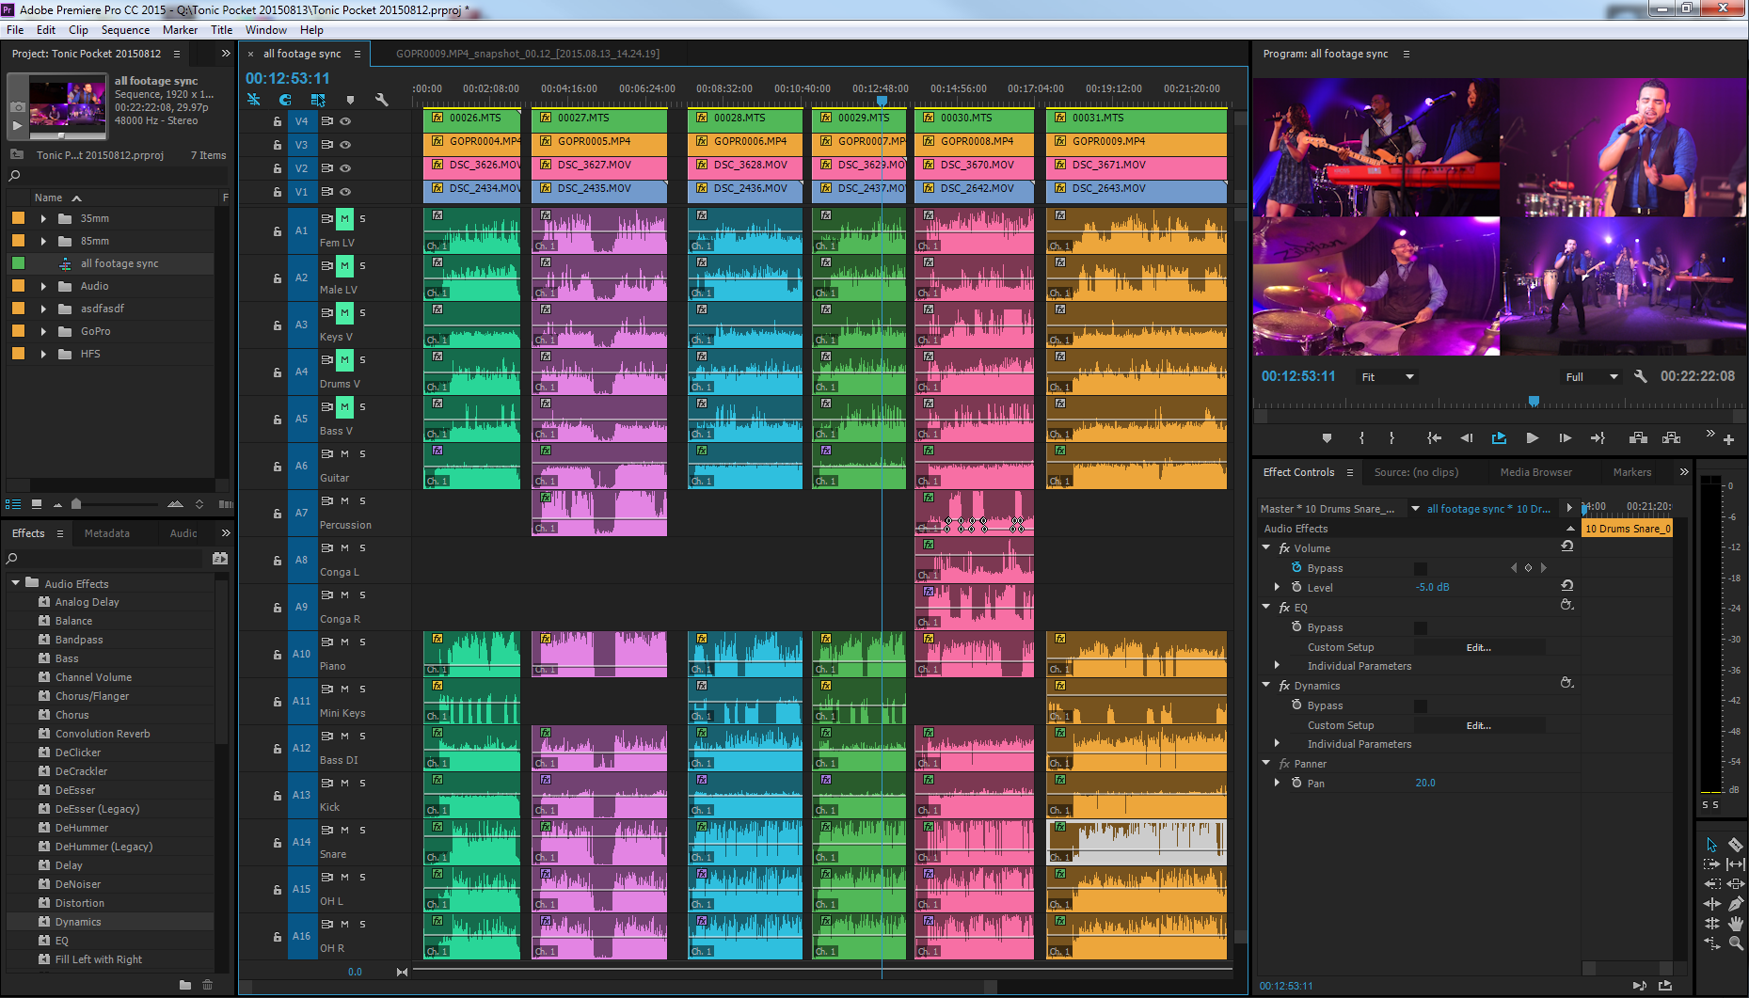1749x998 pixels.
Task: Click the Project panel thumbnail size slider
Action: coord(76,504)
